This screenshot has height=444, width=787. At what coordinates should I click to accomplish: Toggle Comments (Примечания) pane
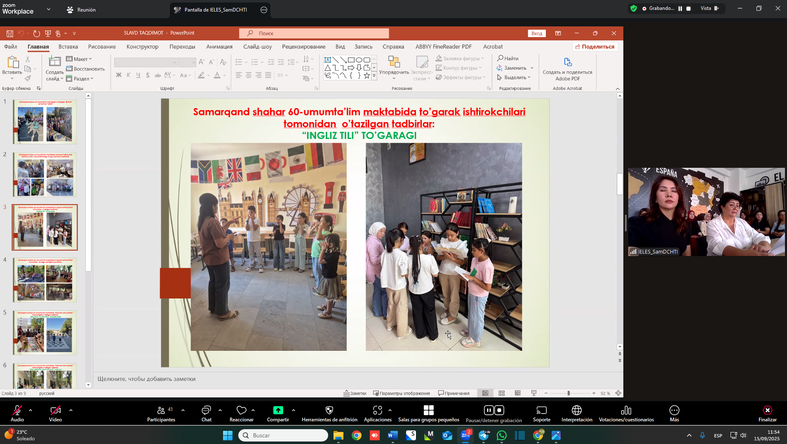[x=454, y=393]
